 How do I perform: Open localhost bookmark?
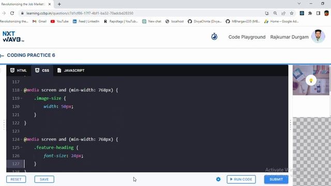(174, 21)
